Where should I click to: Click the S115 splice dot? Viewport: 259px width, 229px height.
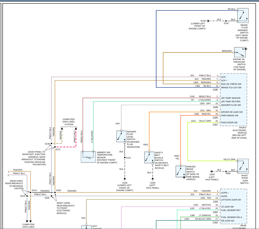click(125, 157)
